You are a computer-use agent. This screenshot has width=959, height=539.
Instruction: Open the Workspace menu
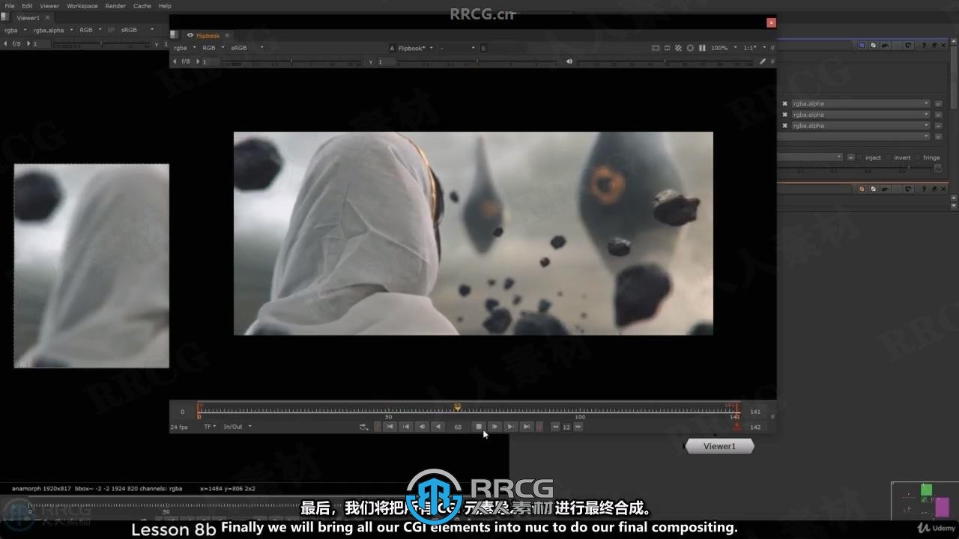[82, 6]
